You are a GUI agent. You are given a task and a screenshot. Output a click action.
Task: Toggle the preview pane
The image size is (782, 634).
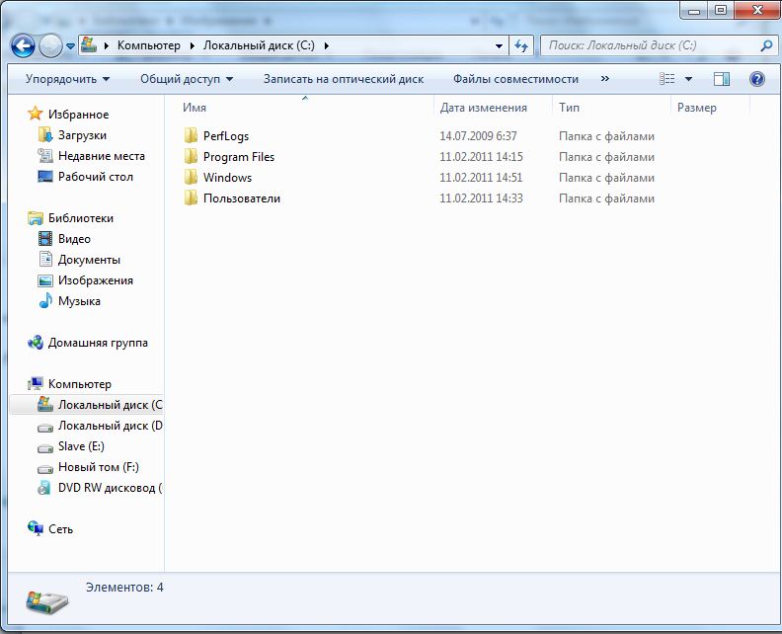(721, 79)
